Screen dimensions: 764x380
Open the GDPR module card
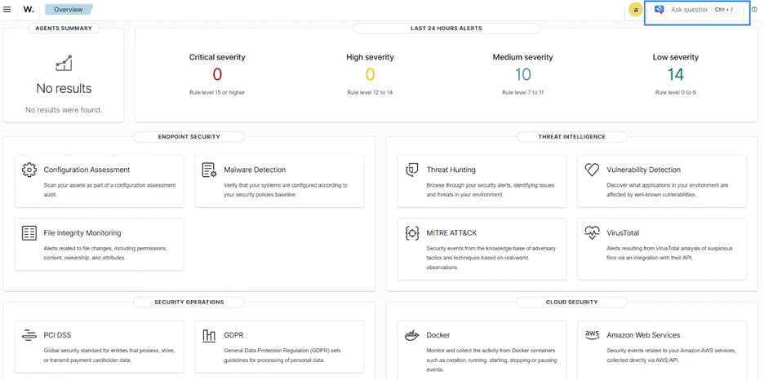pos(279,348)
